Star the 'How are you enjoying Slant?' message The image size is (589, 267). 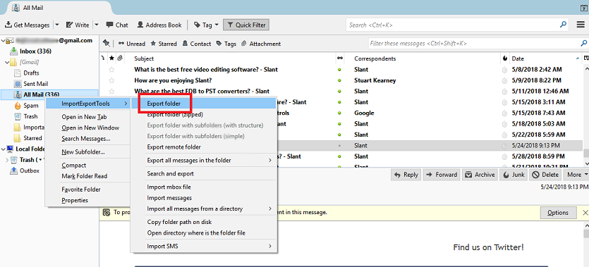pos(111,80)
